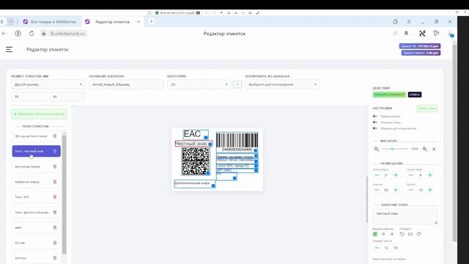Image resolution: width=469 pixels, height=264 pixels.
Task: Click the label height input with 40
Action: coord(67,97)
